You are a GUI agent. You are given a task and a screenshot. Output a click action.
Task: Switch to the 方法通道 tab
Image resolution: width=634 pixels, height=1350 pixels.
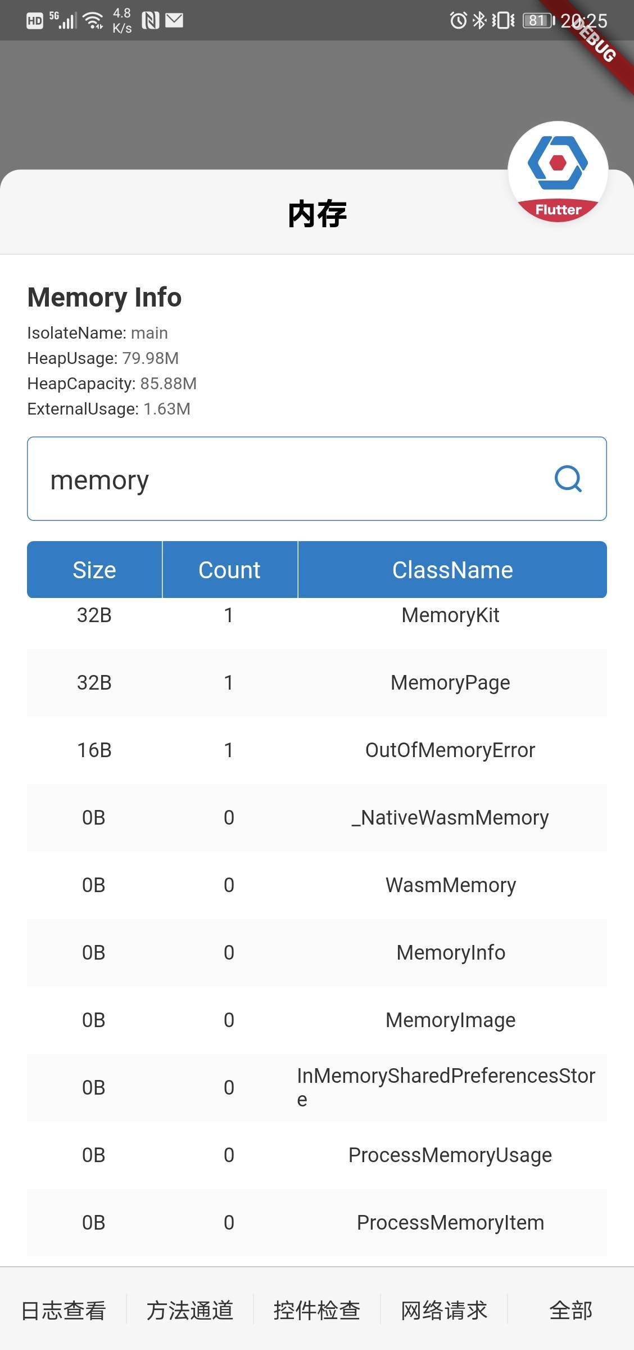pyautogui.click(x=190, y=1310)
